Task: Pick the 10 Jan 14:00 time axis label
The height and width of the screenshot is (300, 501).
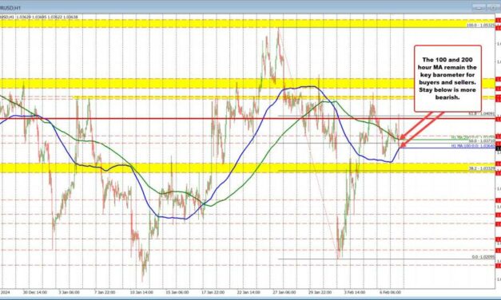Action: (141, 292)
